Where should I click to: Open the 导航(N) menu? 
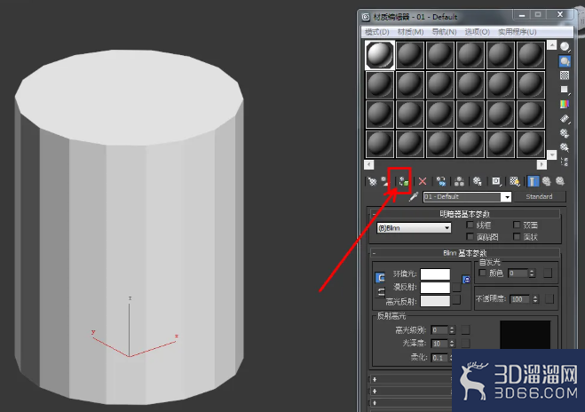point(444,32)
